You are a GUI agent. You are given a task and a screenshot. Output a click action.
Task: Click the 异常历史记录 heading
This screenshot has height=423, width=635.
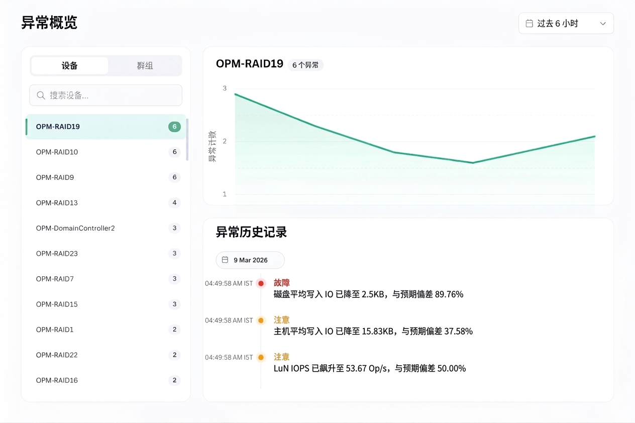coord(251,232)
